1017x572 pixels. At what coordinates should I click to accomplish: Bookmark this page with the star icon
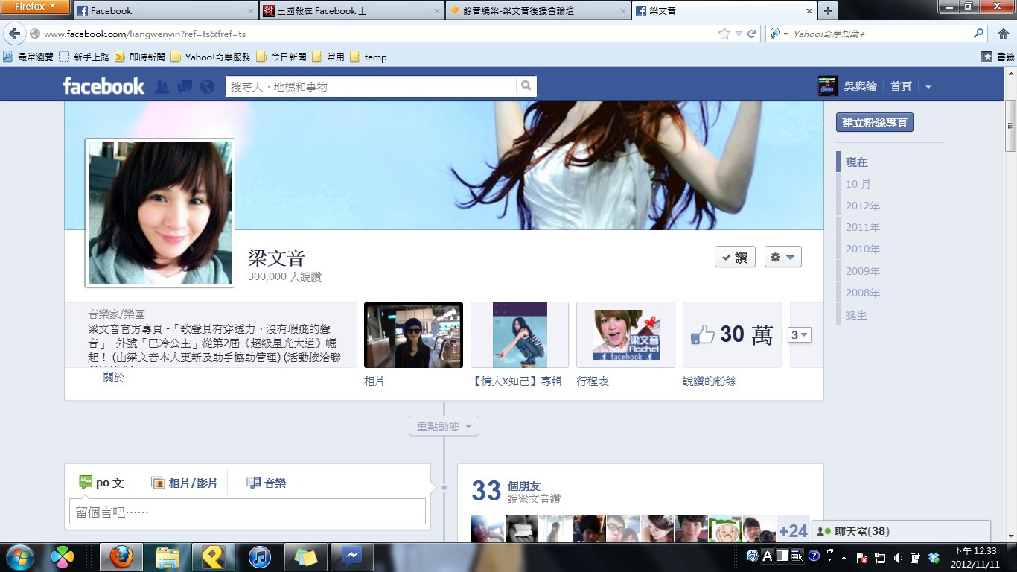(x=724, y=34)
